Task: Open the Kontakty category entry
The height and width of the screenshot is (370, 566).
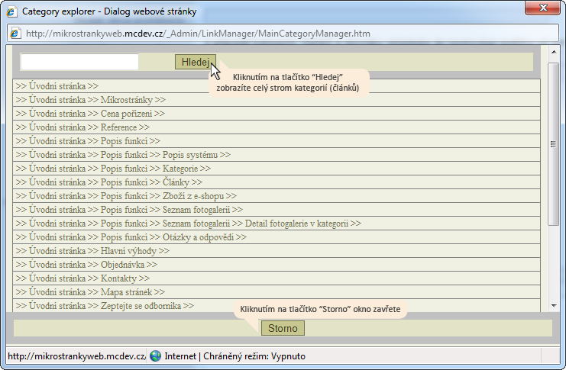Action: click(x=277, y=278)
